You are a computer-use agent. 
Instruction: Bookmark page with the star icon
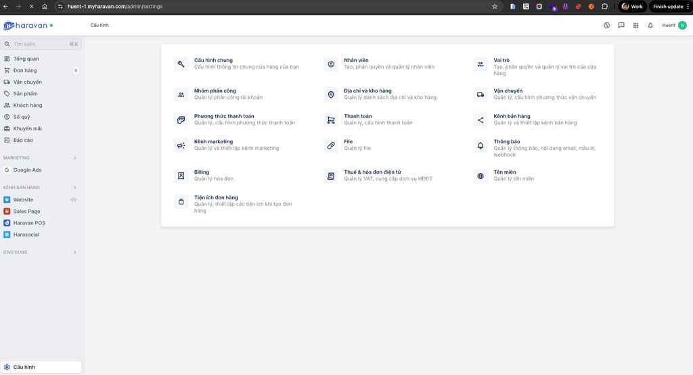coord(495,7)
